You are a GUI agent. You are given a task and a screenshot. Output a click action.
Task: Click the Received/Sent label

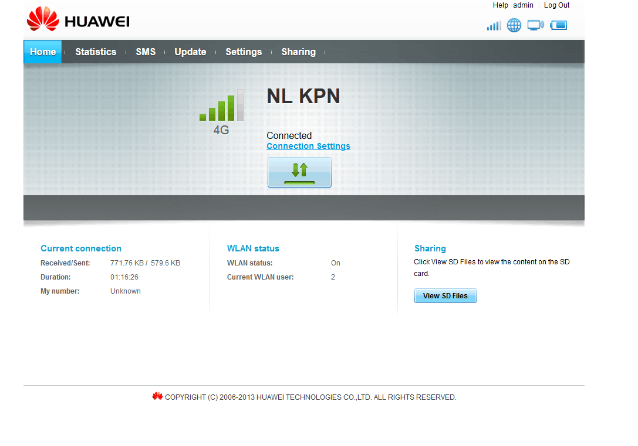(x=65, y=263)
